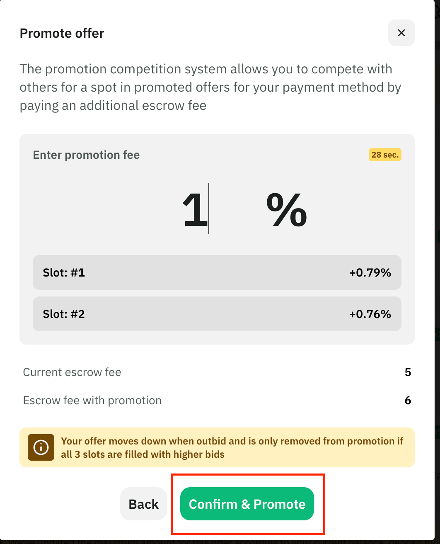The image size is (440, 544).
Task: Click the 28 sec. countdown badge
Action: [385, 155]
